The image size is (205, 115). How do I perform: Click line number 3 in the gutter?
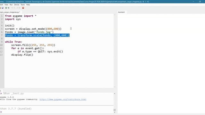(2, 22)
